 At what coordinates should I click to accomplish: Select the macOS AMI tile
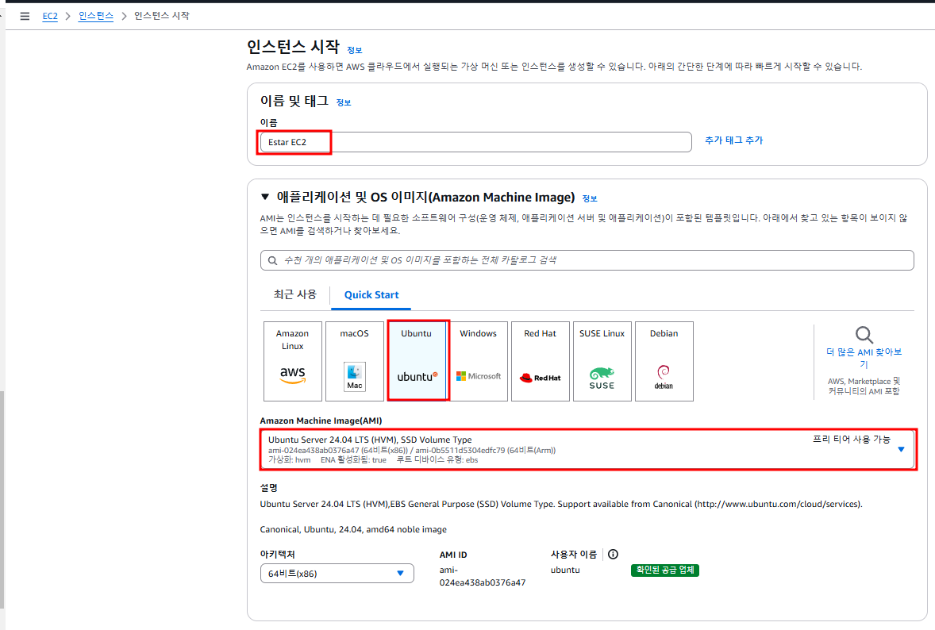(x=354, y=361)
